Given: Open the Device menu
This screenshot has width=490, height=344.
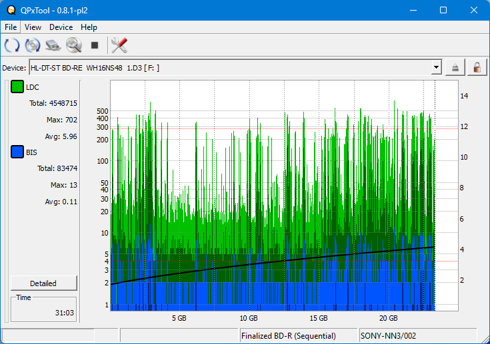Looking at the screenshot, I should (x=61, y=27).
